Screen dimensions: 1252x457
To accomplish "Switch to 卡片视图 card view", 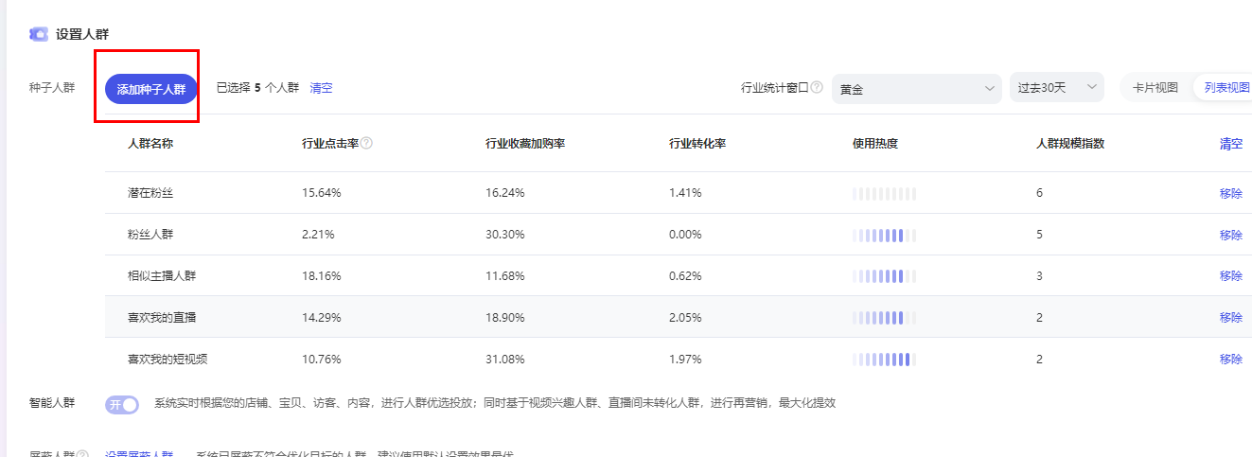I will (x=1155, y=88).
